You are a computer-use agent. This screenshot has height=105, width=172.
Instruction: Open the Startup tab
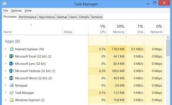tap(62, 17)
